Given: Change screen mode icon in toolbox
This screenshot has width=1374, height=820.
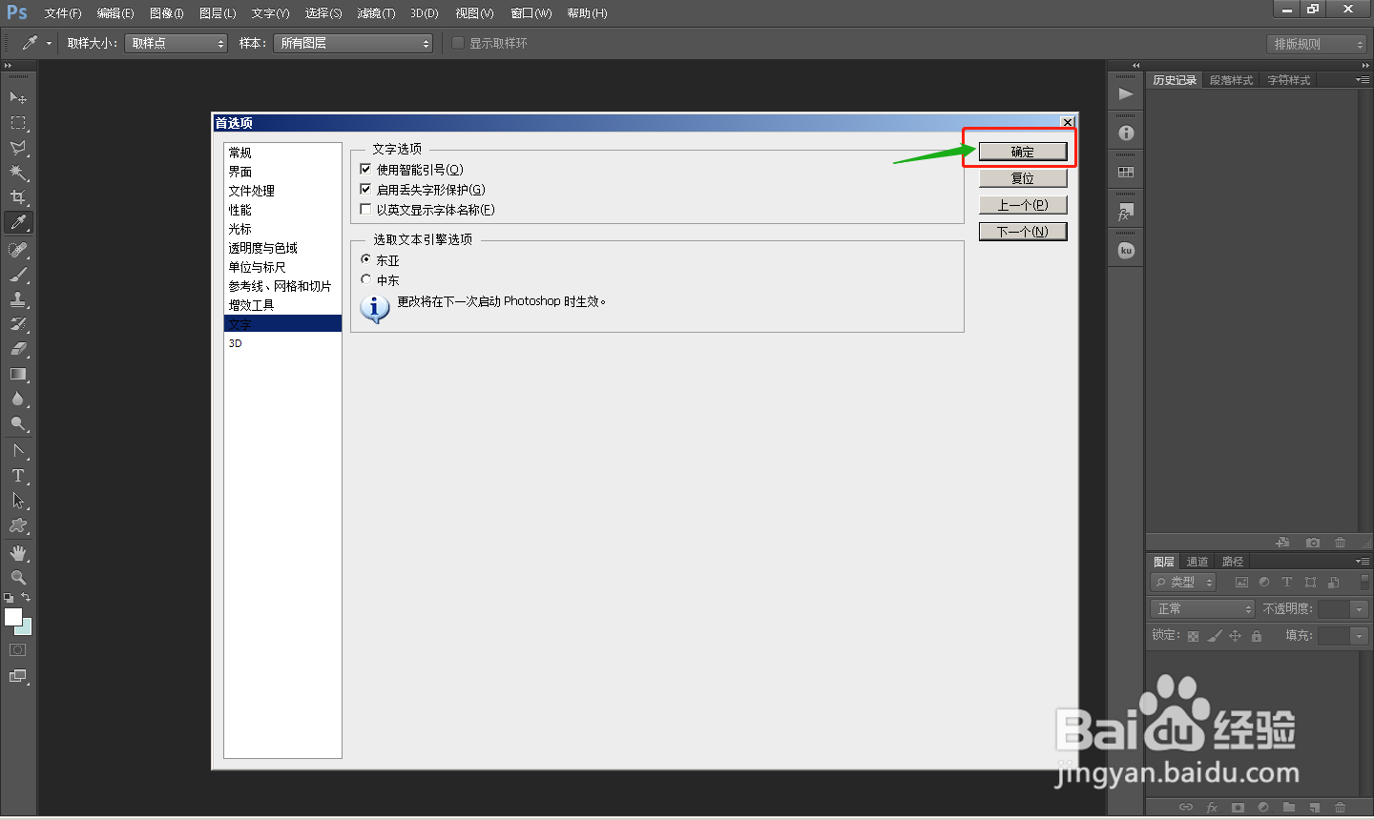Looking at the screenshot, I should (x=18, y=676).
